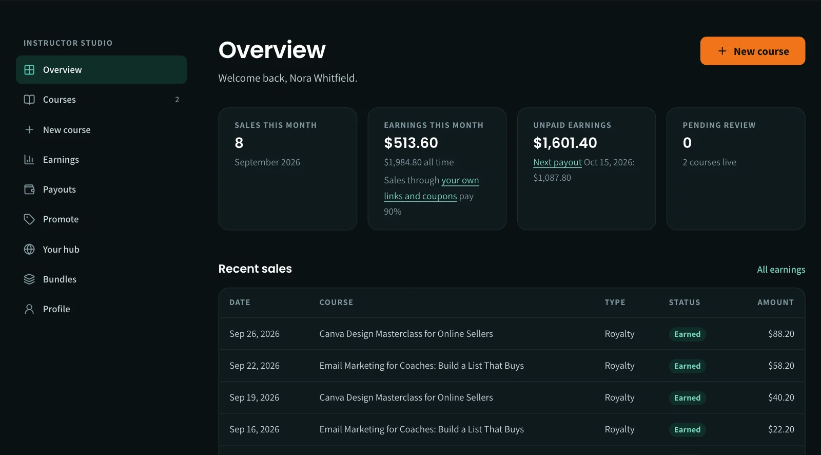Click the Profile person icon

[x=29, y=309]
